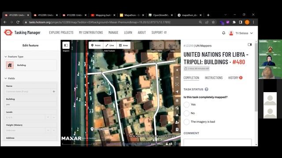Click the Task Status help question icon
The width and height of the screenshot is (282, 158).
[x=207, y=89]
